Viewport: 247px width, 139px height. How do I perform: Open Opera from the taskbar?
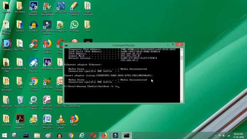(x=93, y=136)
